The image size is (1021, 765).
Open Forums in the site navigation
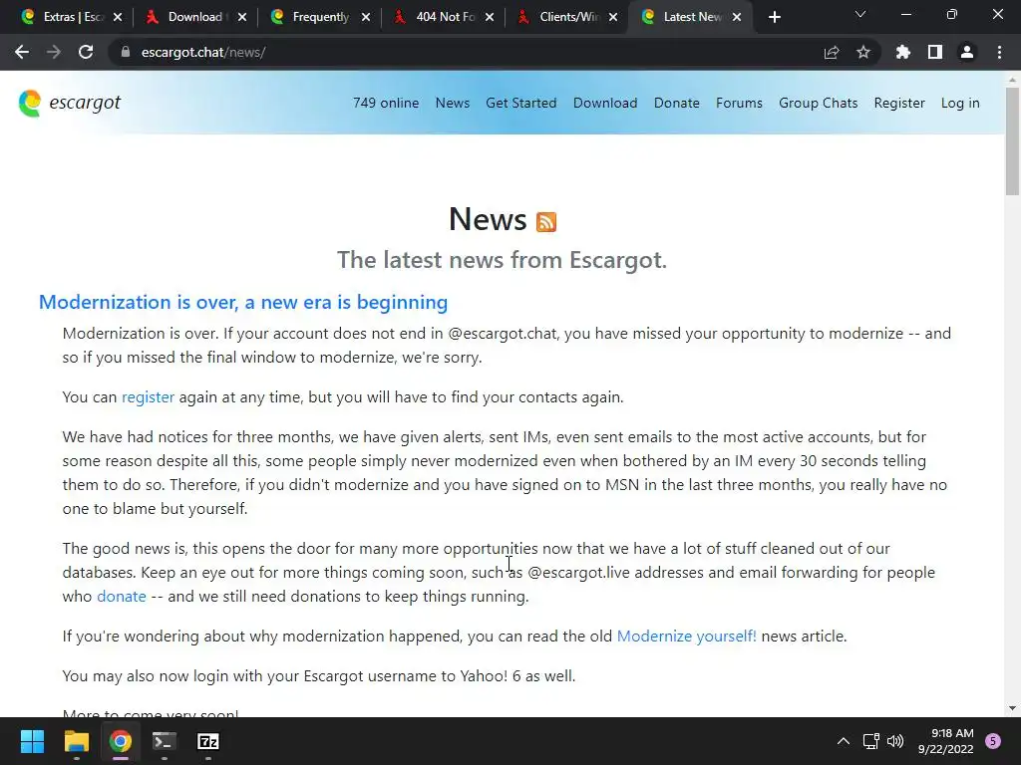pyautogui.click(x=739, y=103)
